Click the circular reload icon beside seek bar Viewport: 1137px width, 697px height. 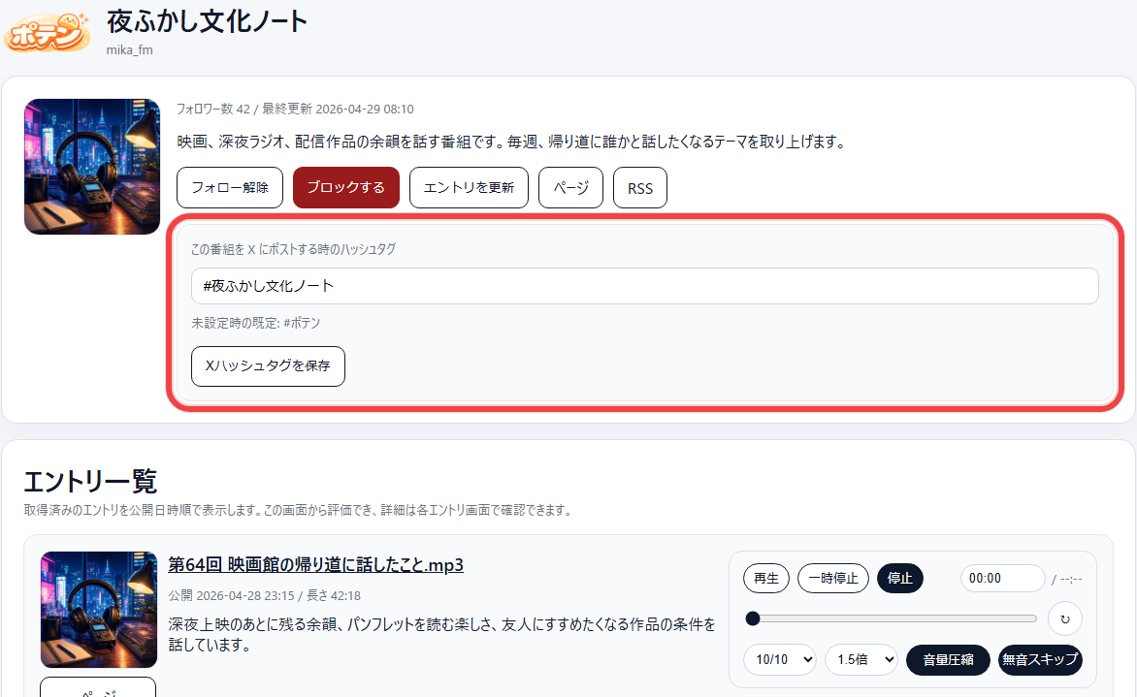[x=1064, y=618]
